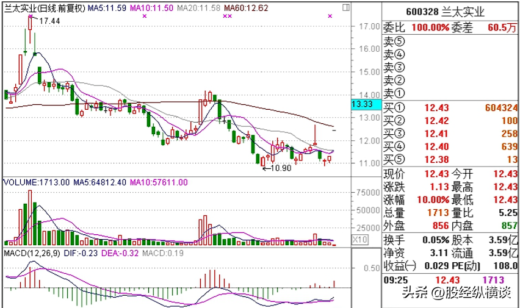Click the 买② bid price 12.42
The image size is (520, 308).
coord(436,121)
